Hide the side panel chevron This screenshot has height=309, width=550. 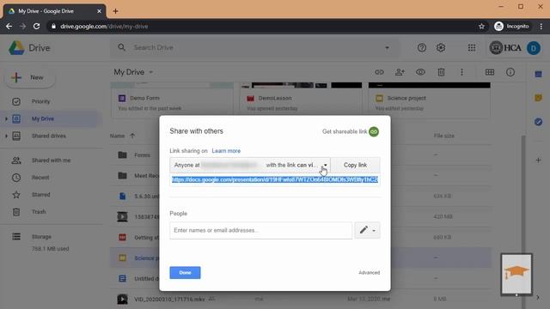coord(538,298)
